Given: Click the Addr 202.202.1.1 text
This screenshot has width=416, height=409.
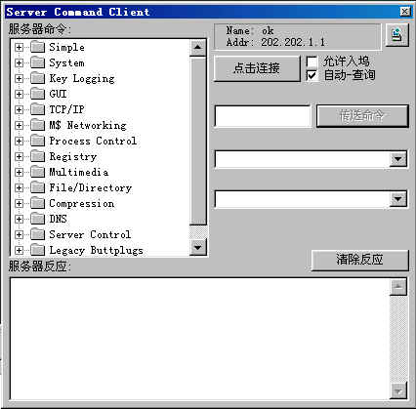Looking at the screenshot, I should click(275, 42).
